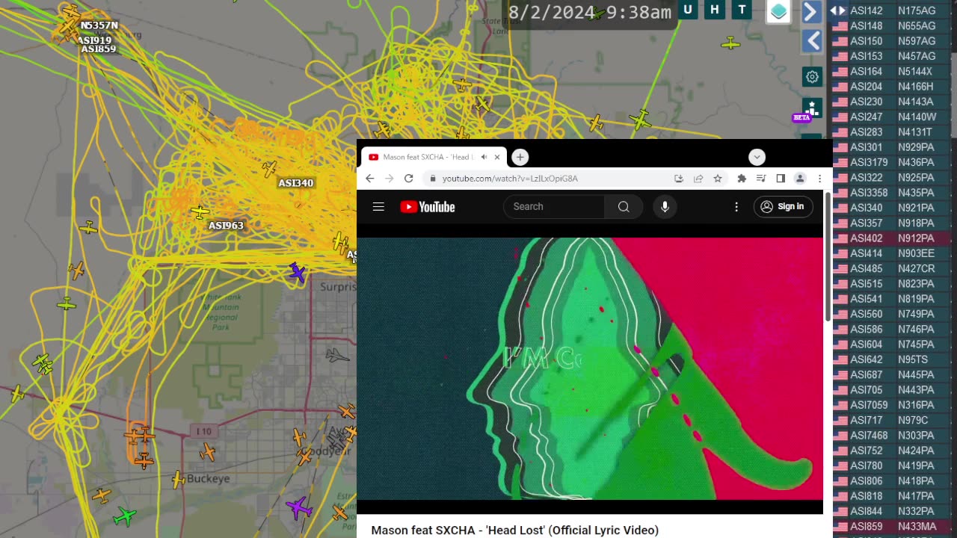Select ASI806 in the aircraft list
This screenshot has height=538, width=957.
pyautogui.click(x=866, y=481)
